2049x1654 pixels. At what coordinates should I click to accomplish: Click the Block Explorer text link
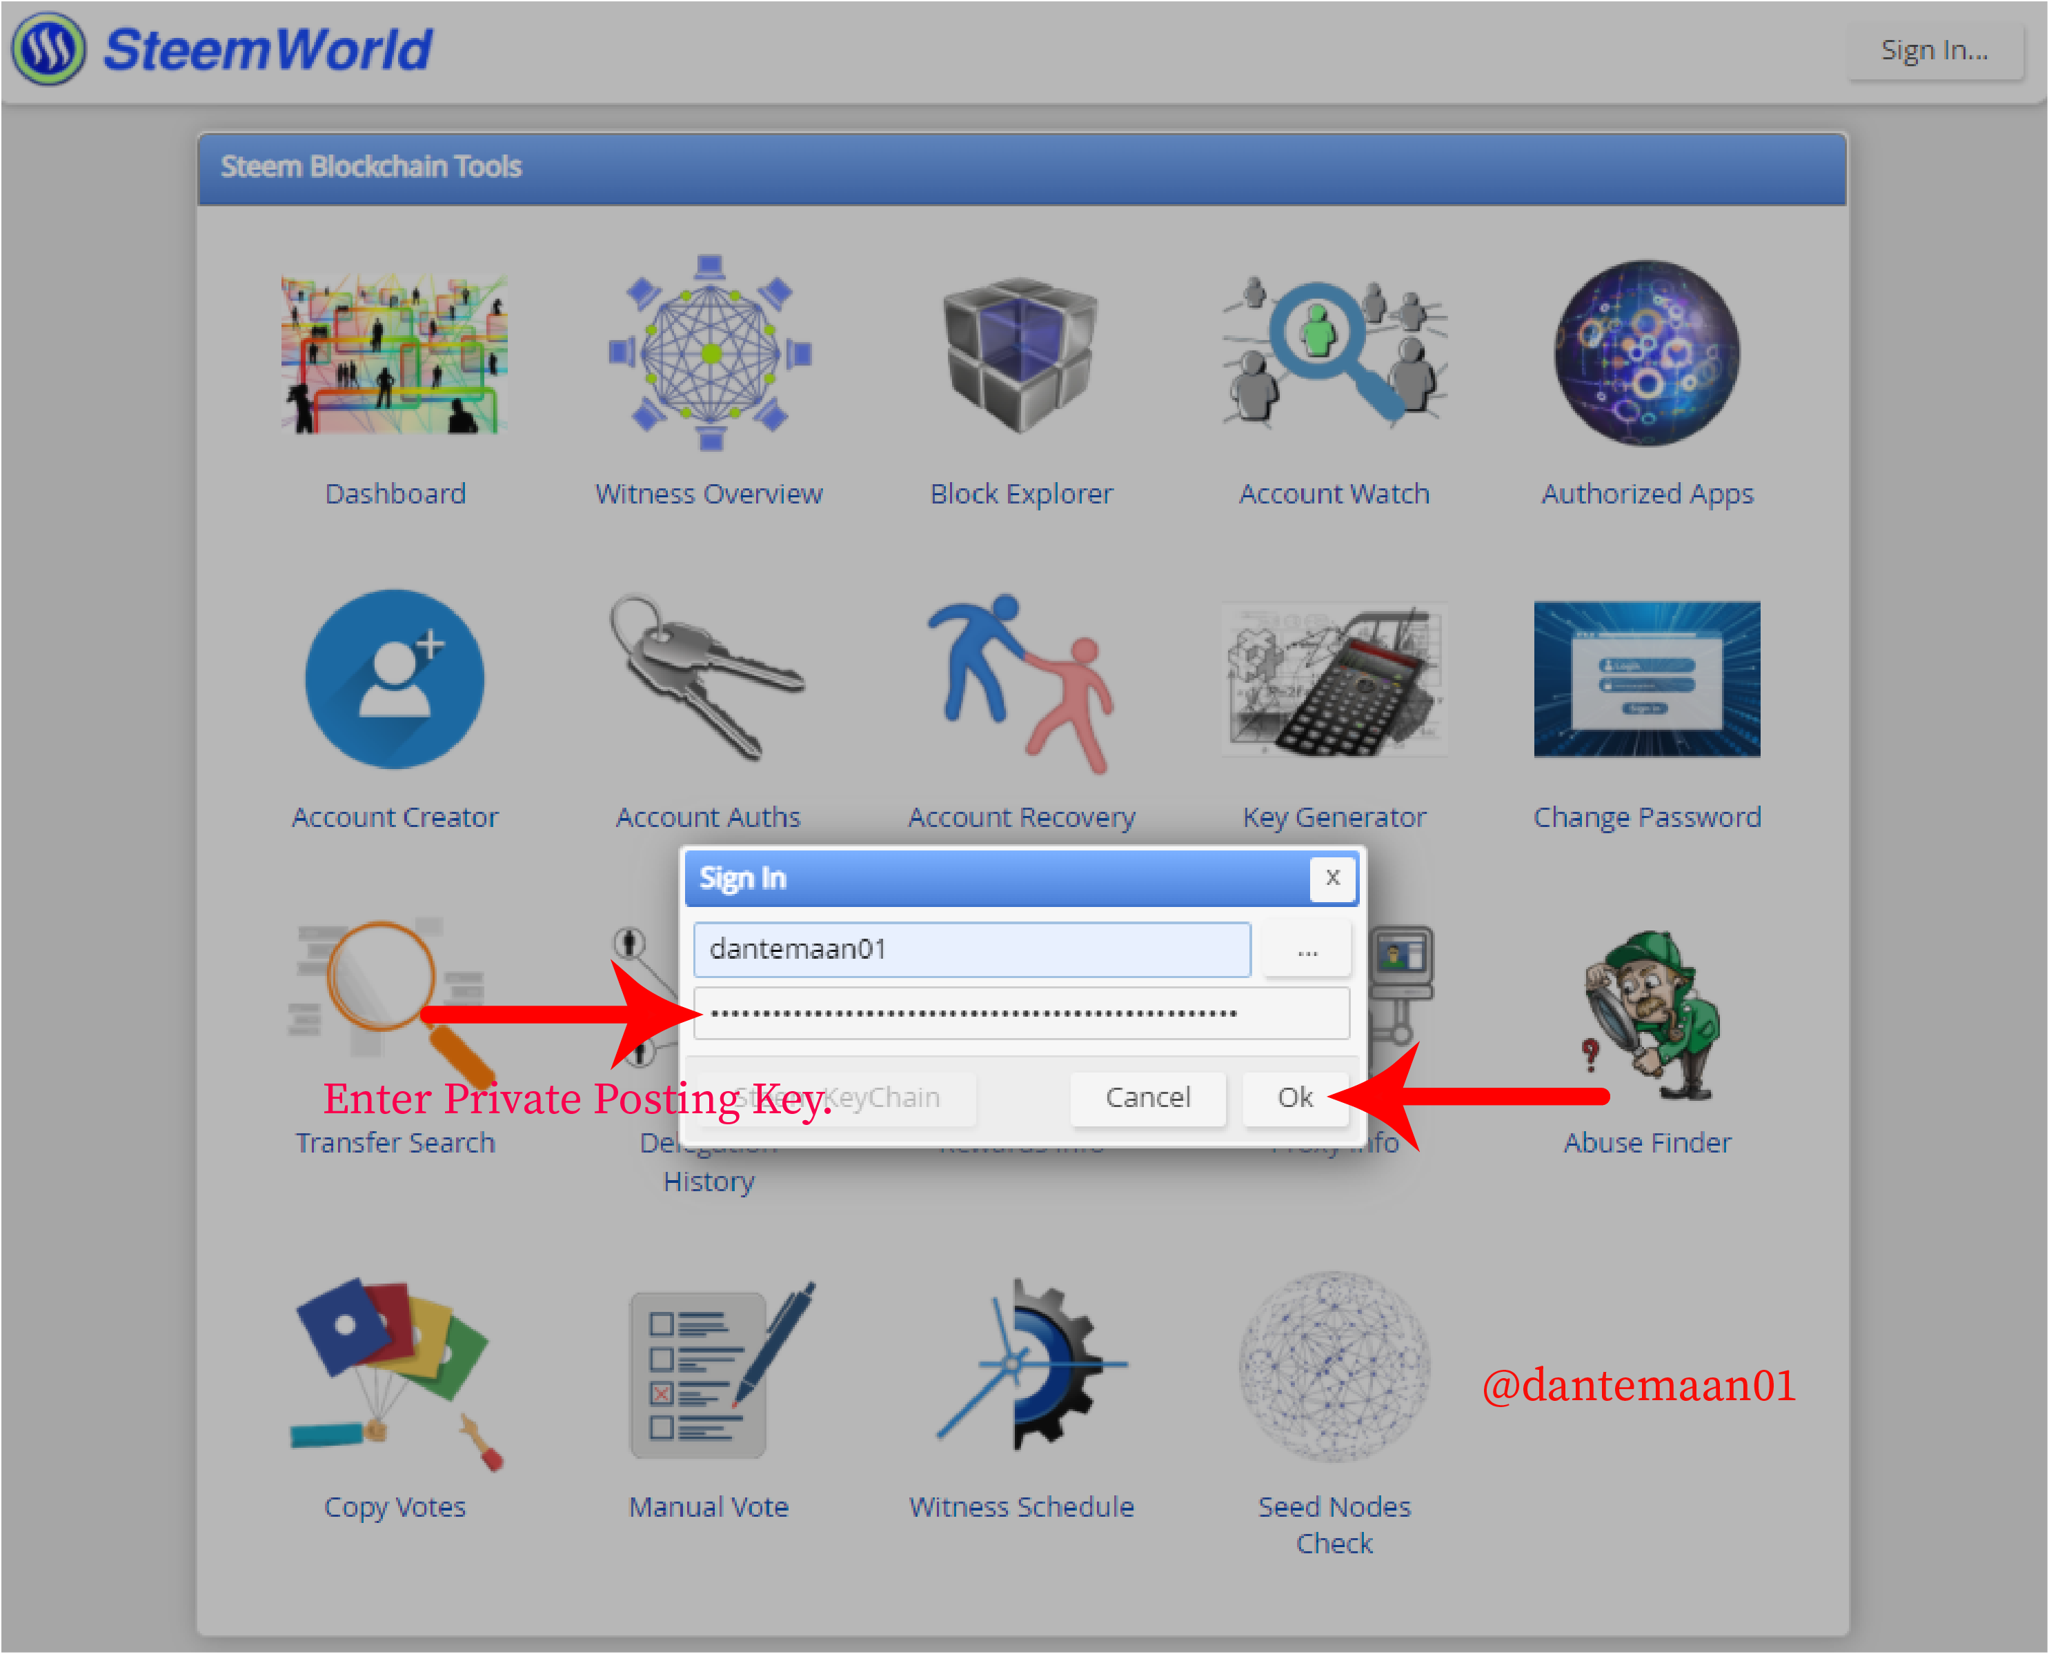pyautogui.click(x=1020, y=494)
